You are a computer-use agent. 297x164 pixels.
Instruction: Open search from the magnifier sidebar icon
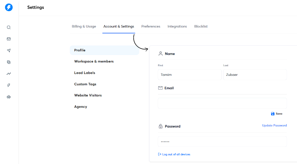click(x=9, y=28)
